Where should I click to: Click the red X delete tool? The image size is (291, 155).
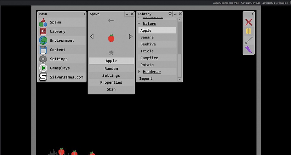tap(249, 22)
